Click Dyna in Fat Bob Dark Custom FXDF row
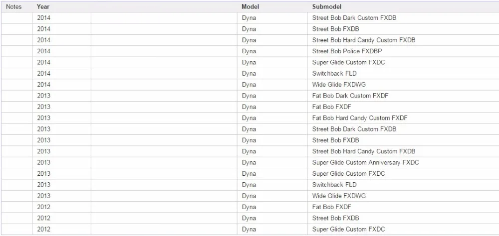This screenshot has height=236, width=499. point(249,96)
